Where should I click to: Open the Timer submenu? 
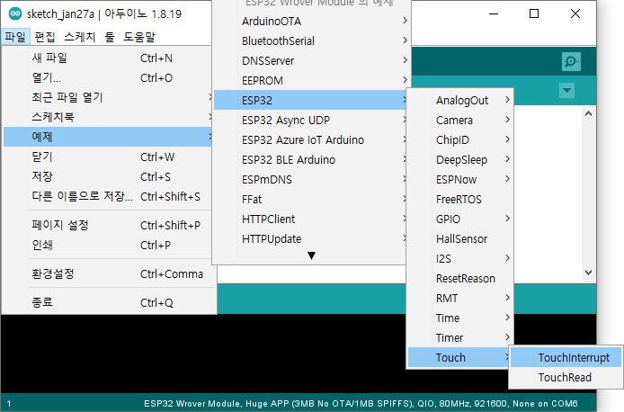460,337
